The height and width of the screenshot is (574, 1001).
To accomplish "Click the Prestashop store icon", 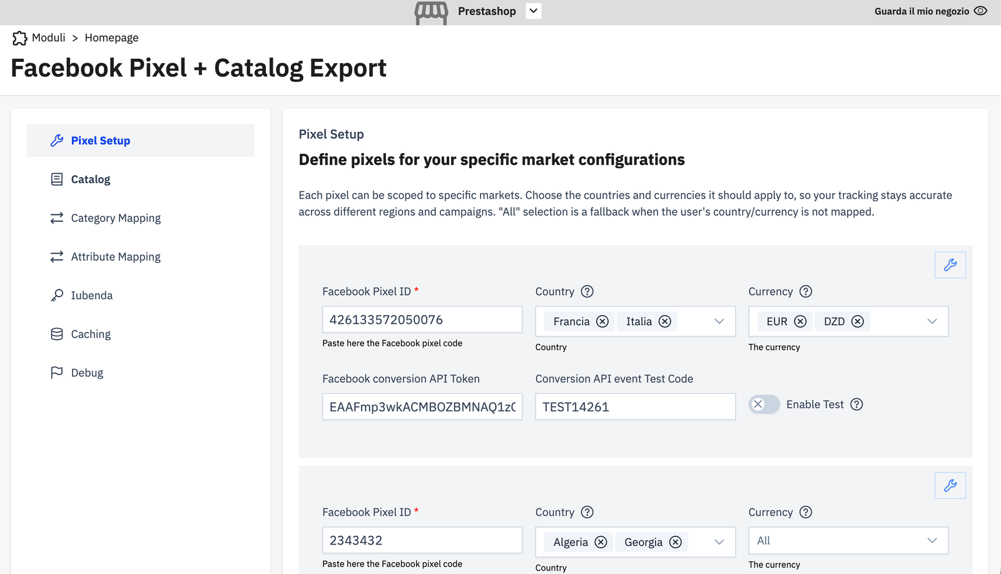I will pos(431,13).
